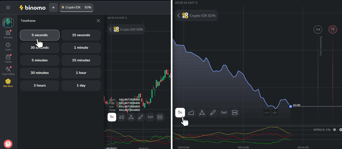This screenshot has width=342, height=149.
Task: Click the 08:43:44 GMT-3 clock text
Action: click(117, 18)
